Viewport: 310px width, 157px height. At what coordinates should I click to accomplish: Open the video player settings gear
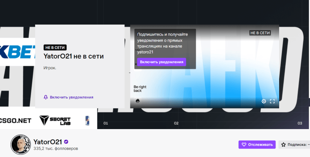(x=264, y=102)
